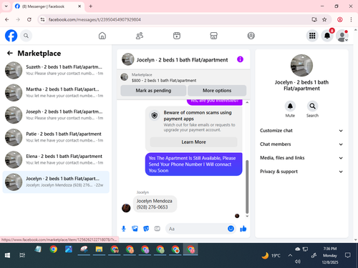Viewport: 358px width, 268px height.
Task: Click the purple 'Apartment Is Still Available' message
Action: (x=193, y=164)
